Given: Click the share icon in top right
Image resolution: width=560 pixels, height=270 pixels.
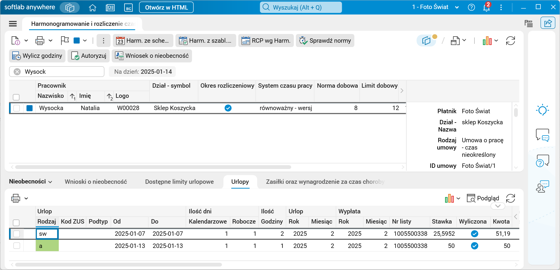Looking at the screenshot, I should point(548,23).
